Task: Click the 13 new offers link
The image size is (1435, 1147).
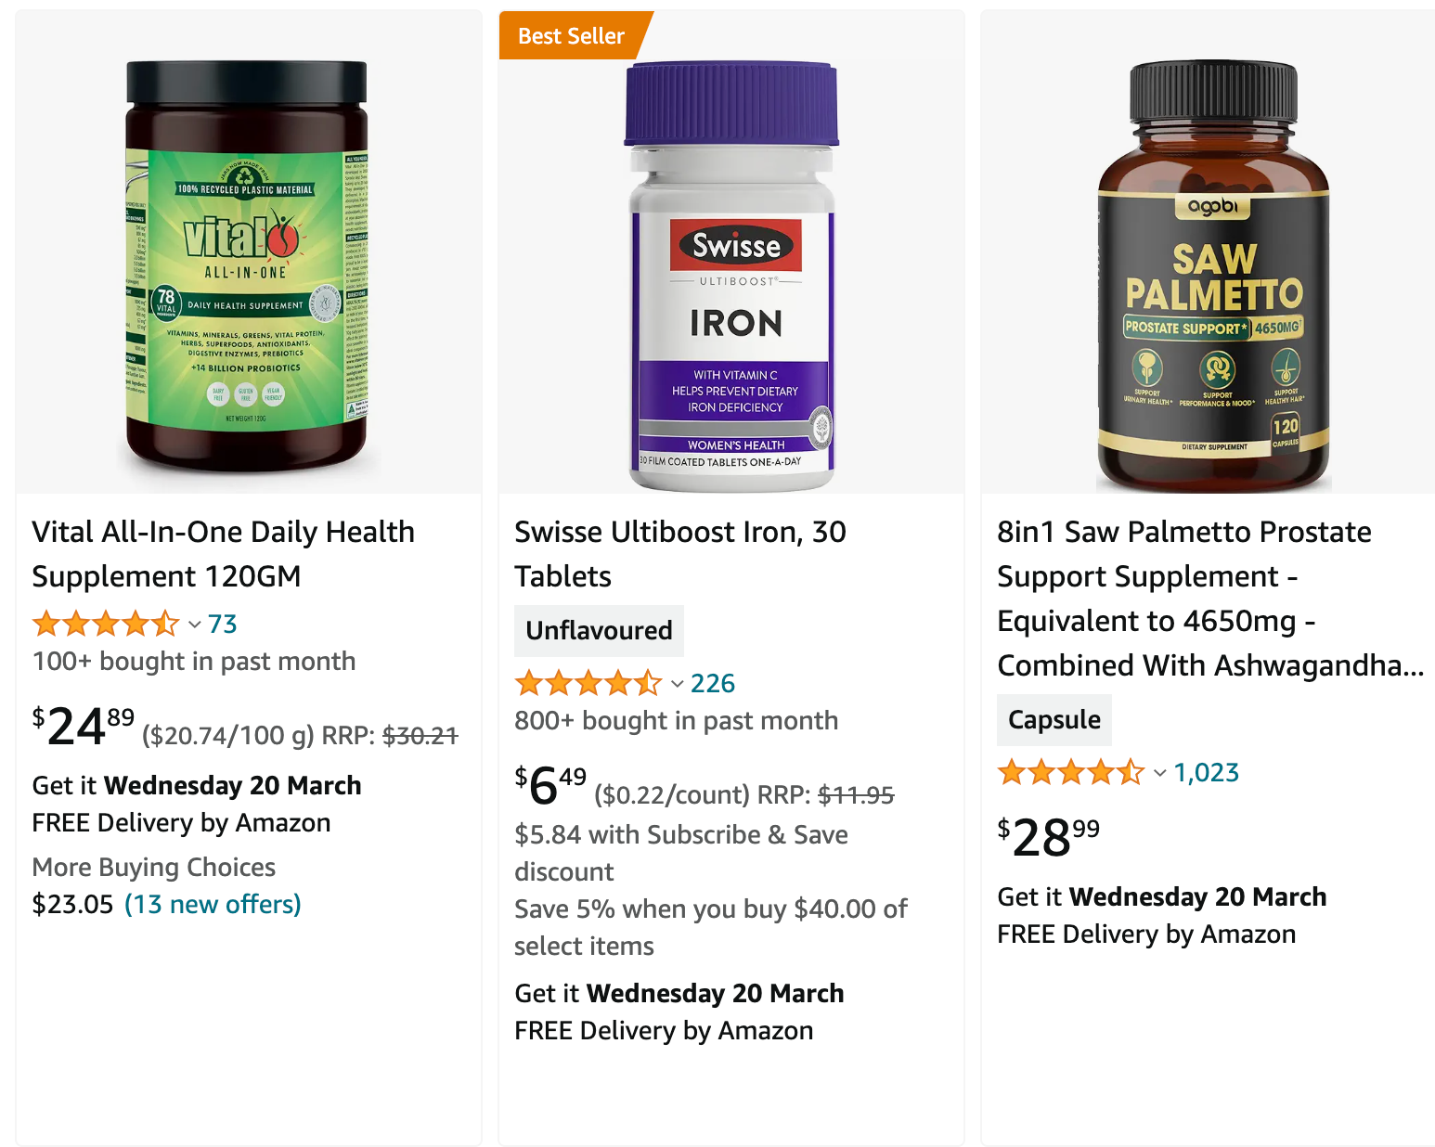Action: click(213, 904)
